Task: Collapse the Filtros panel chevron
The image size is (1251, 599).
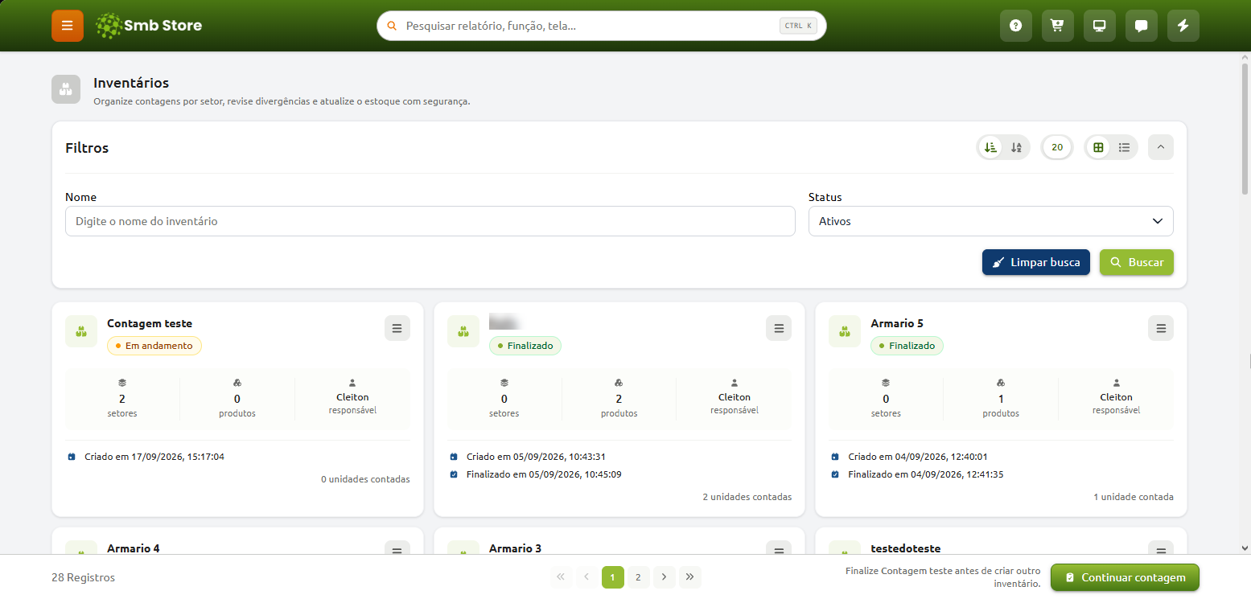Action: pos(1161,147)
